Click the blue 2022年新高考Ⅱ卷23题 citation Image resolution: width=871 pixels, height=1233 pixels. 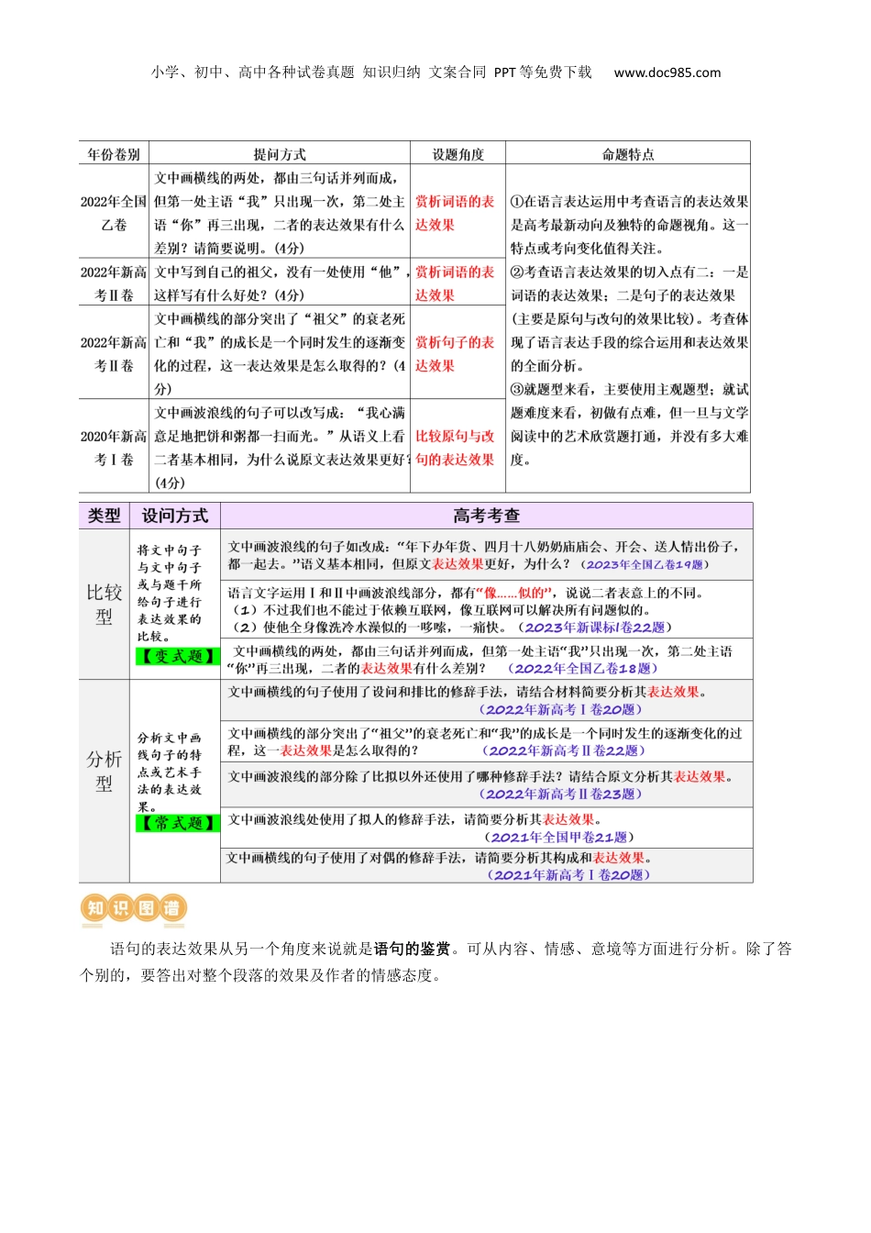(560, 794)
